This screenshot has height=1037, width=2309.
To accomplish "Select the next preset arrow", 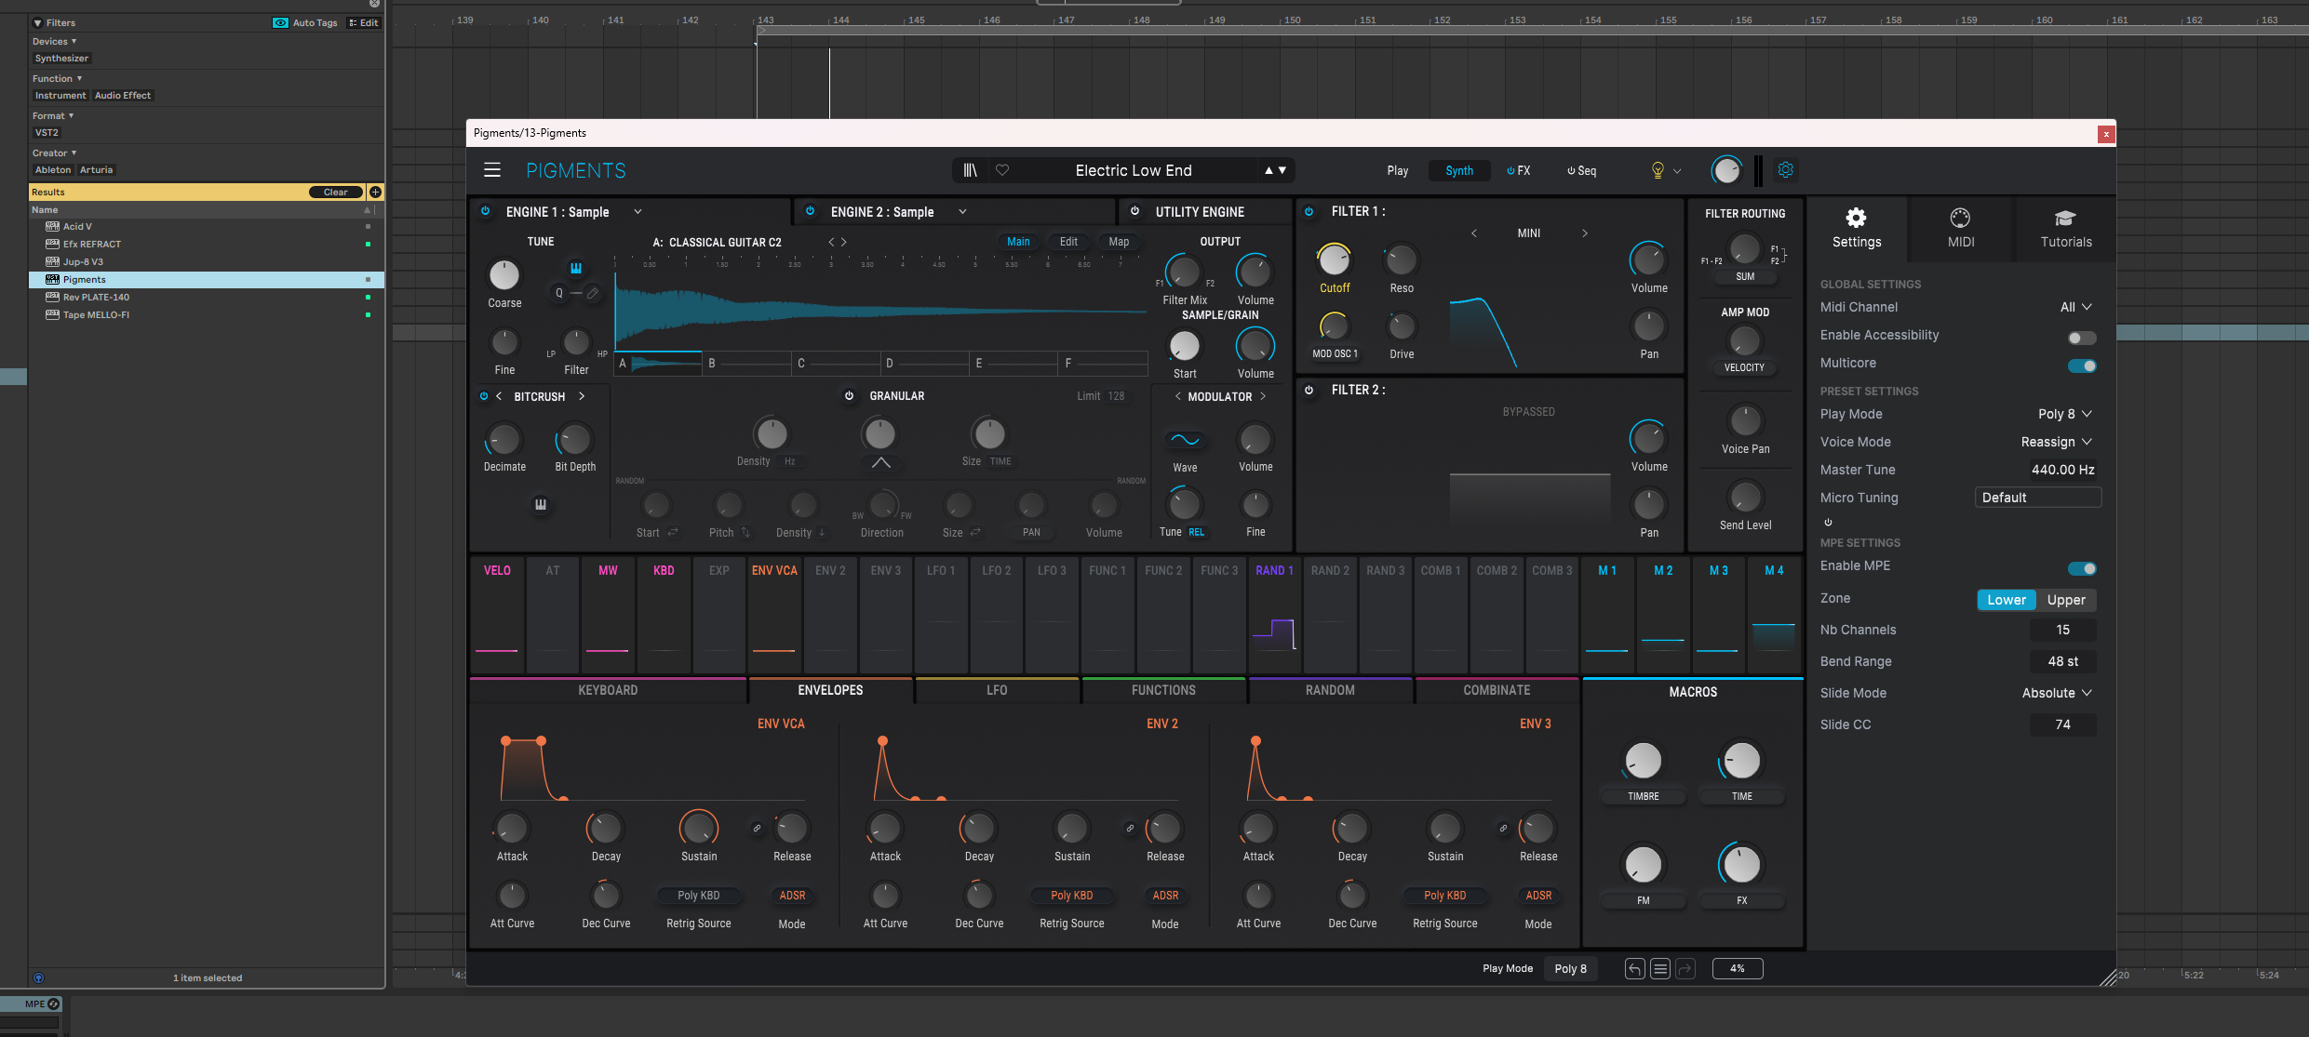I will coord(1282,170).
